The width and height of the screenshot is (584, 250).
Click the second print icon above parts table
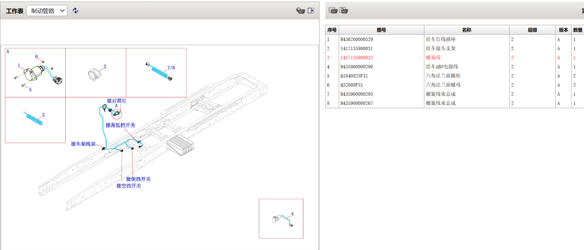(344, 10)
